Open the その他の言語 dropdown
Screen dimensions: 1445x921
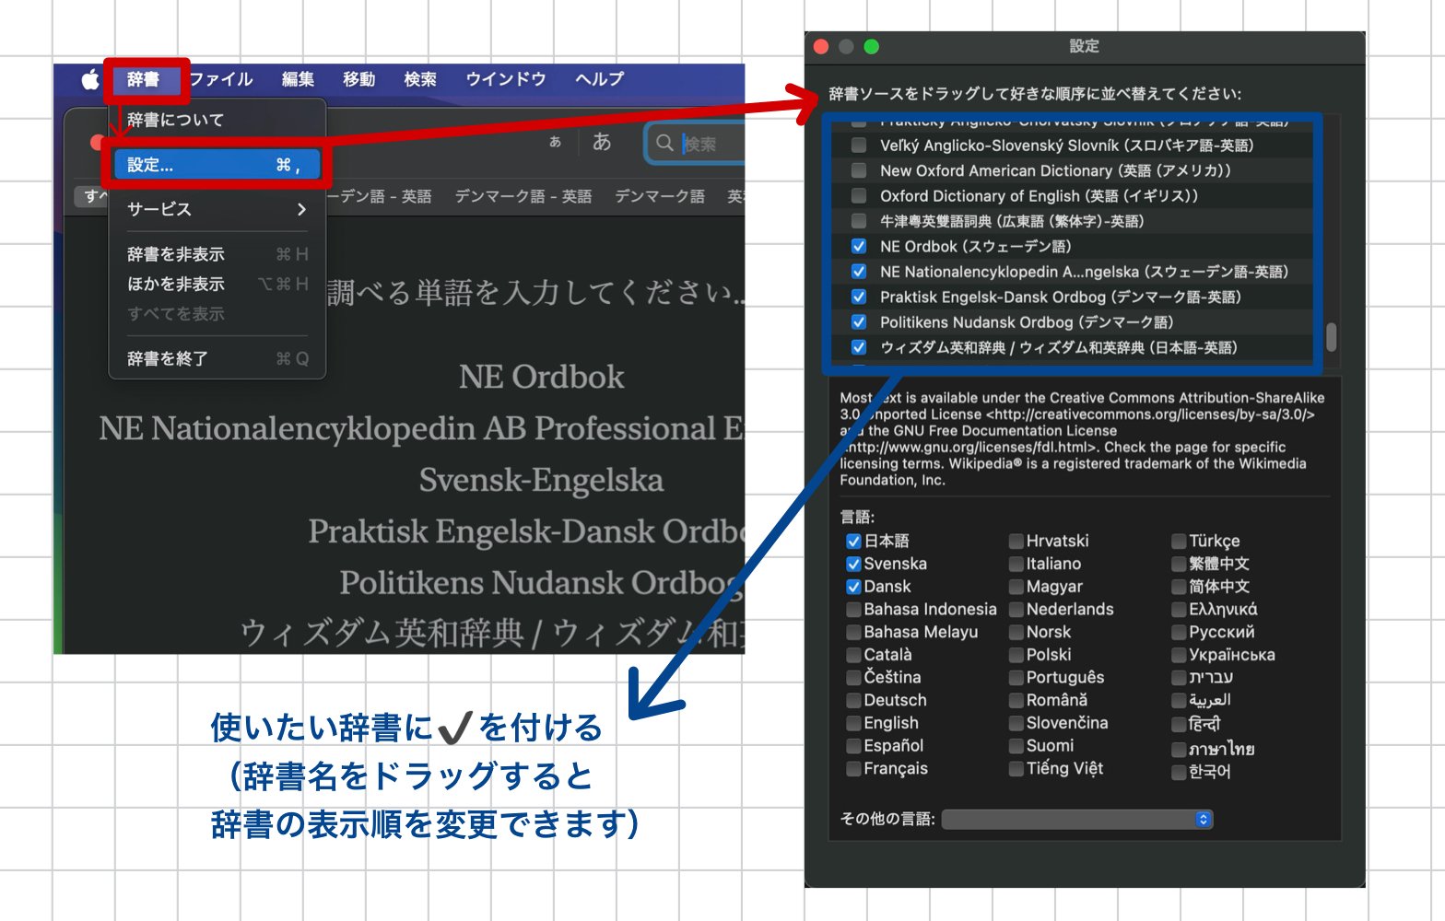[x=1077, y=820]
